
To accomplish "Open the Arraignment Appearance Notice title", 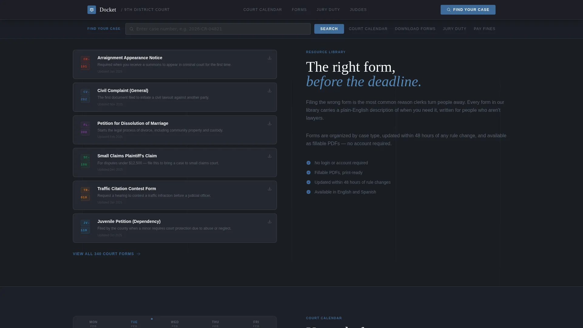I will coord(130,58).
